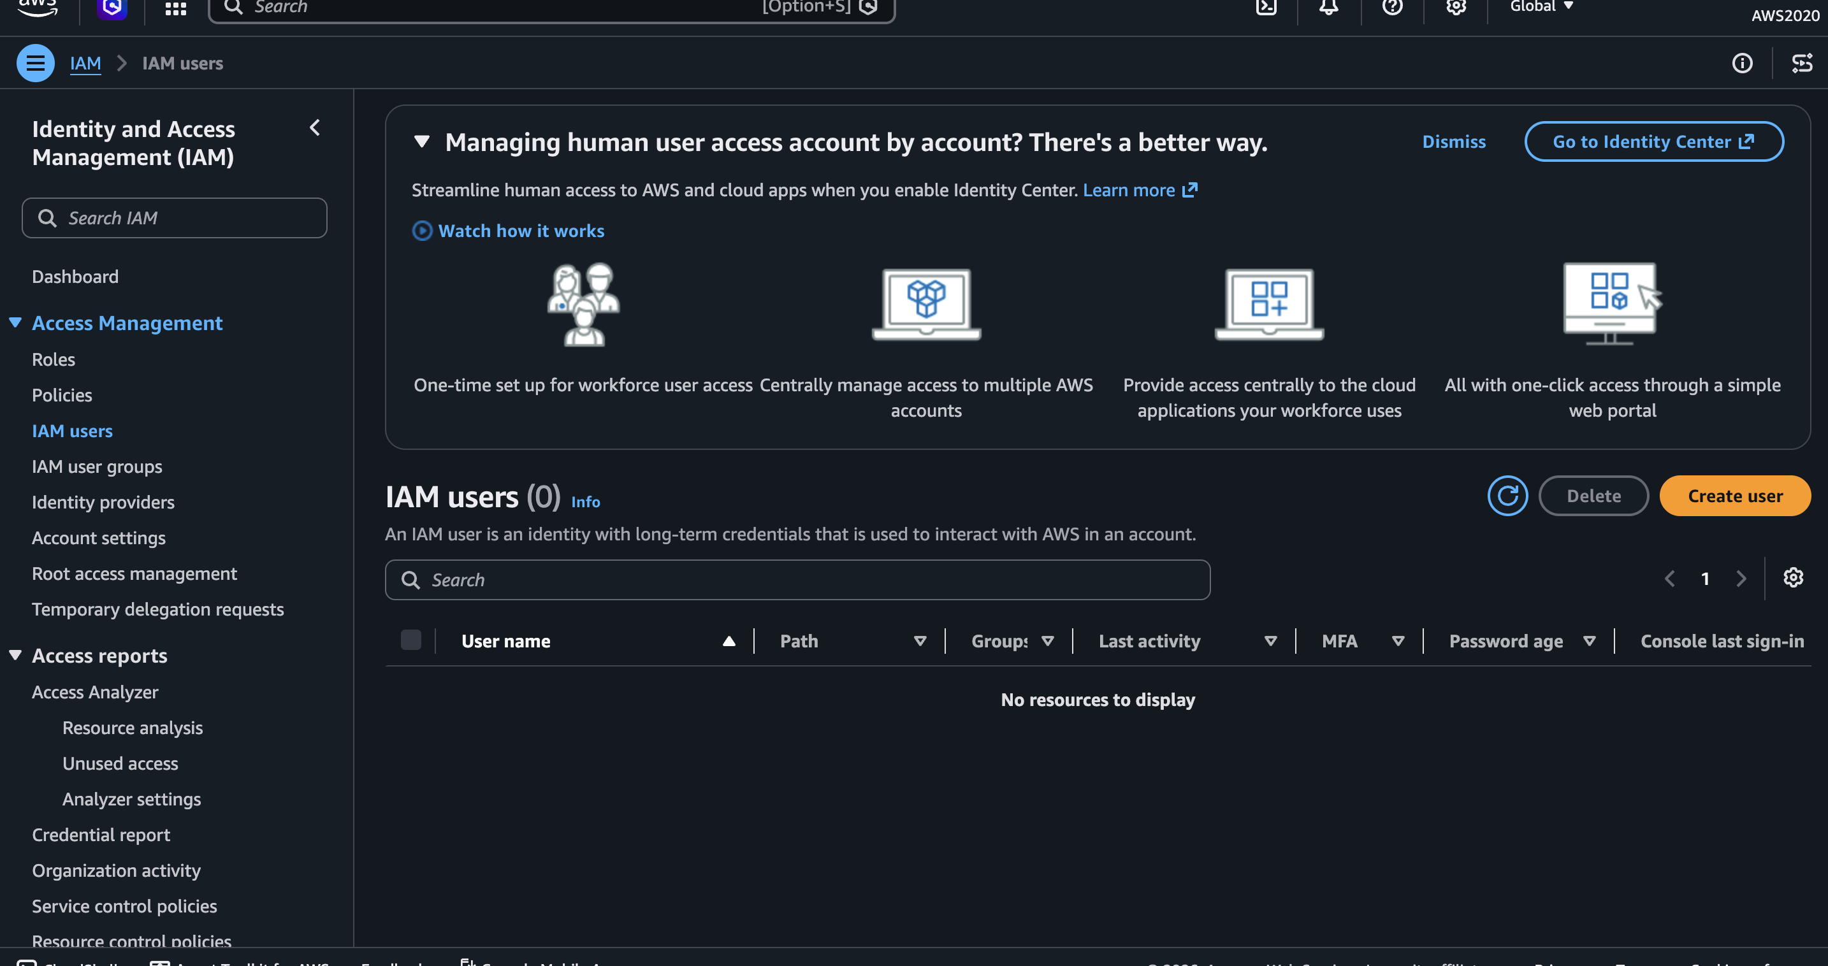Sort by Password age column arrow

tap(1590, 641)
